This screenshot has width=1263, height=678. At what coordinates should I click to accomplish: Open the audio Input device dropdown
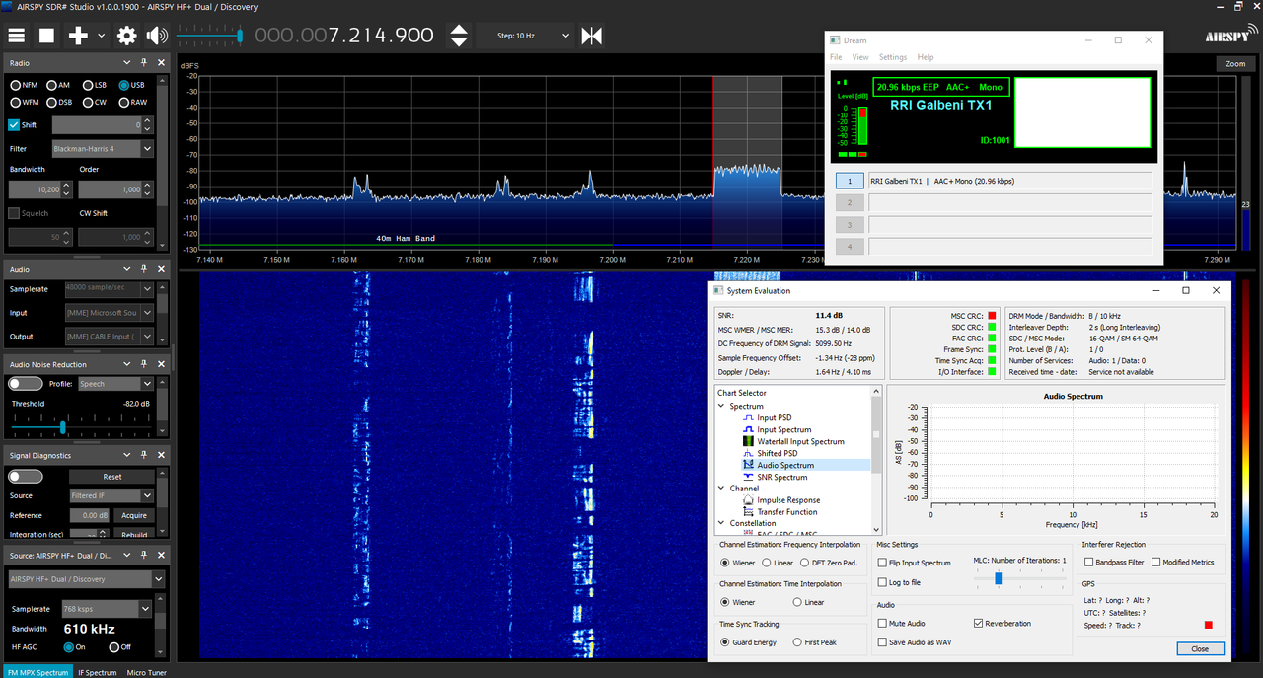click(x=108, y=313)
